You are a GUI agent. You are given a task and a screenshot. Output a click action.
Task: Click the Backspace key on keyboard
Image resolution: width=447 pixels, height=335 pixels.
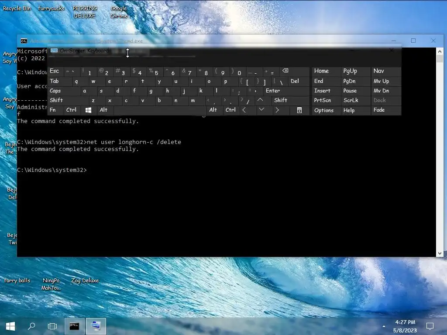[295, 71]
